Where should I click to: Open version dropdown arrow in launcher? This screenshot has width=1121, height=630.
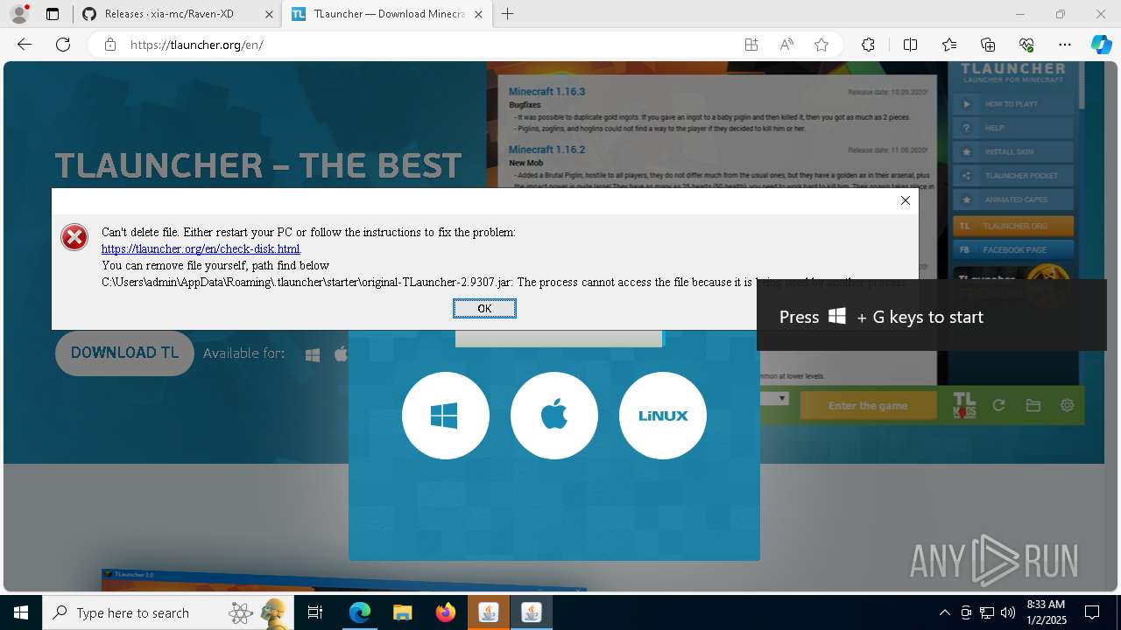pyautogui.click(x=782, y=398)
